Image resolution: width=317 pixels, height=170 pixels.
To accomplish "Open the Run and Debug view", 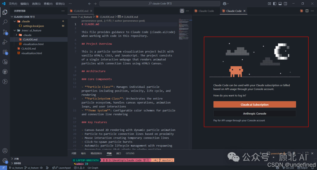I will pyautogui.click(x=5, y=42).
